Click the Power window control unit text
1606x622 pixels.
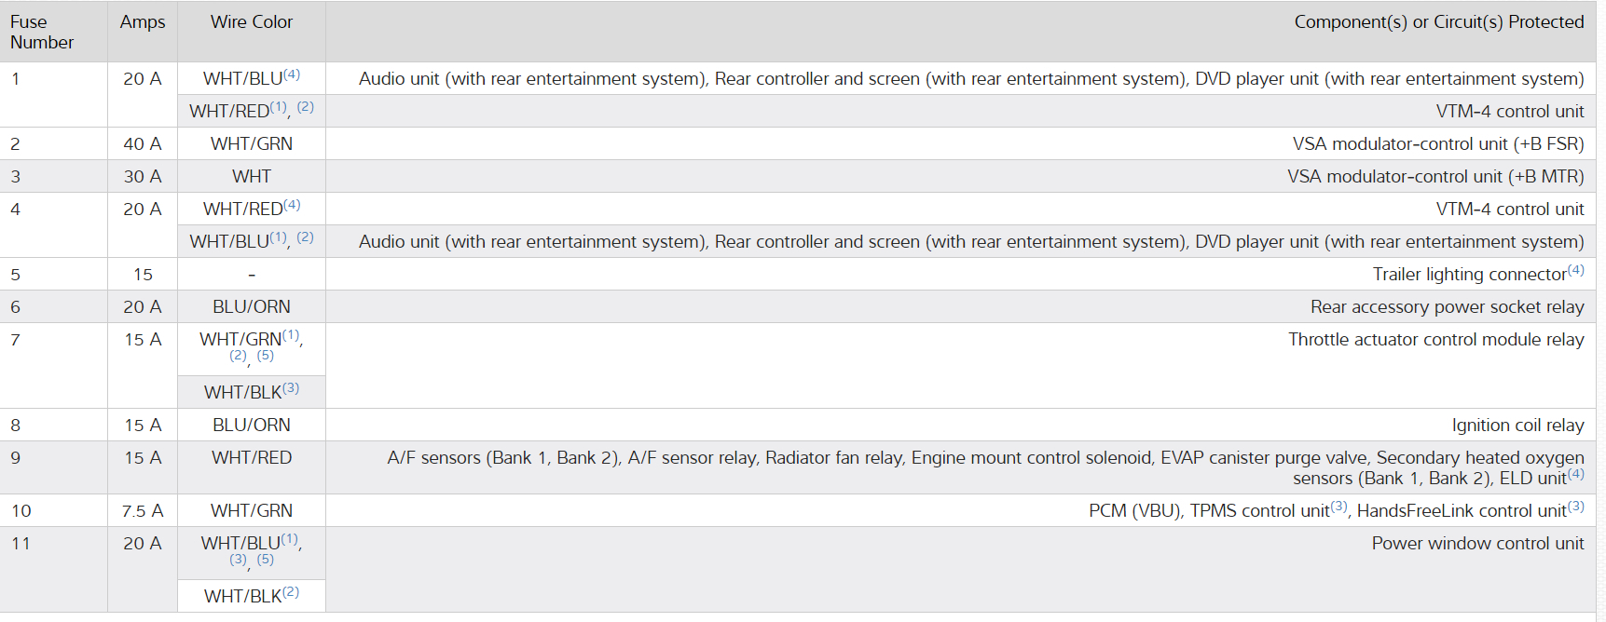pyautogui.click(x=1477, y=544)
